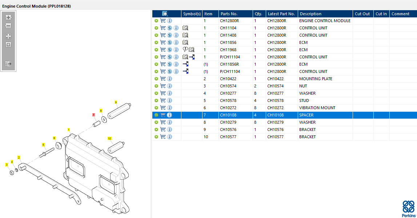Click gear icon for CH10277 Washer
This screenshot has height=218, width=417.
(x=156, y=93)
